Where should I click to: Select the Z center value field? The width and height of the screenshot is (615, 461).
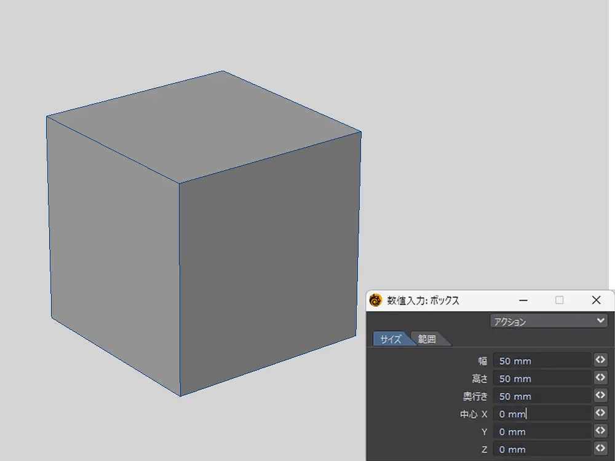click(542, 449)
